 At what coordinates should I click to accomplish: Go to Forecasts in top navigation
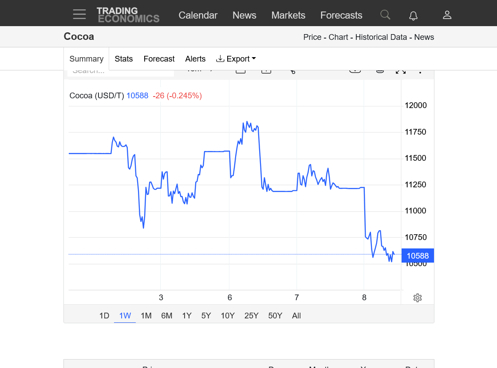click(341, 15)
